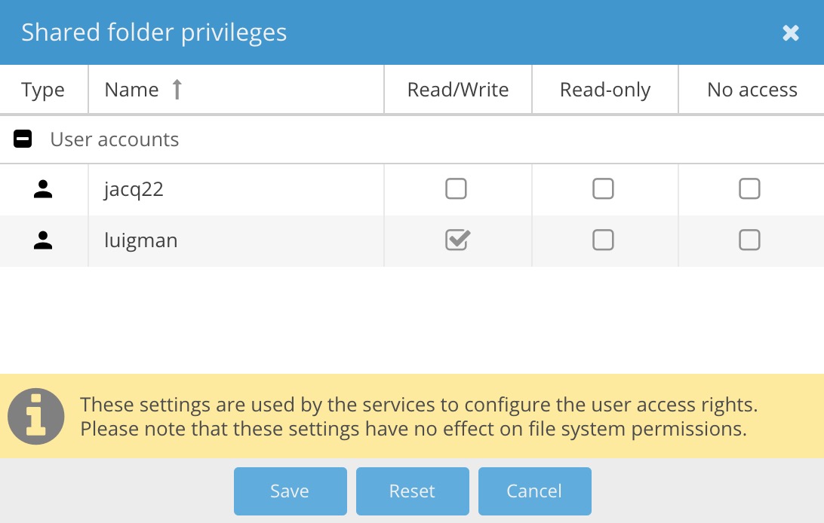Click the Read-only column header

(605, 89)
